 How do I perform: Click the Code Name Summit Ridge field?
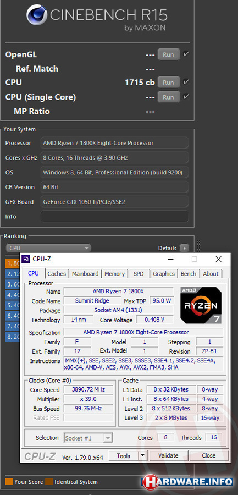(92, 301)
